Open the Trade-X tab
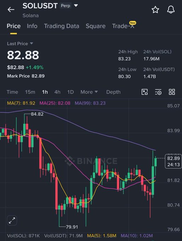This screenshot has height=241, width=182. (123, 26)
